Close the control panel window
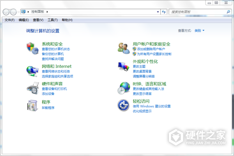Image resolution: width=234 pixels, height=156 pixels. coord(226,3)
